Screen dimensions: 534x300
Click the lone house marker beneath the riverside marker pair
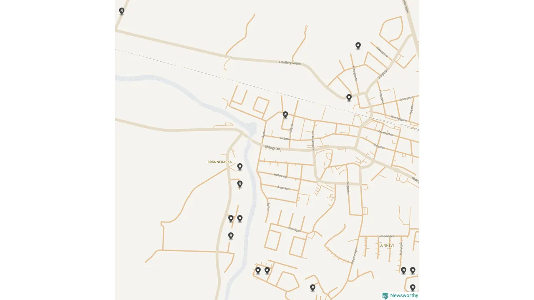(x=231, y=236)
